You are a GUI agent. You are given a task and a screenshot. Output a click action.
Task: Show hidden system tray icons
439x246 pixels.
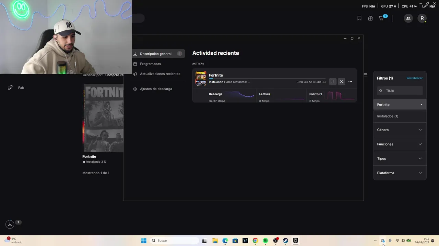pos(375,241)
